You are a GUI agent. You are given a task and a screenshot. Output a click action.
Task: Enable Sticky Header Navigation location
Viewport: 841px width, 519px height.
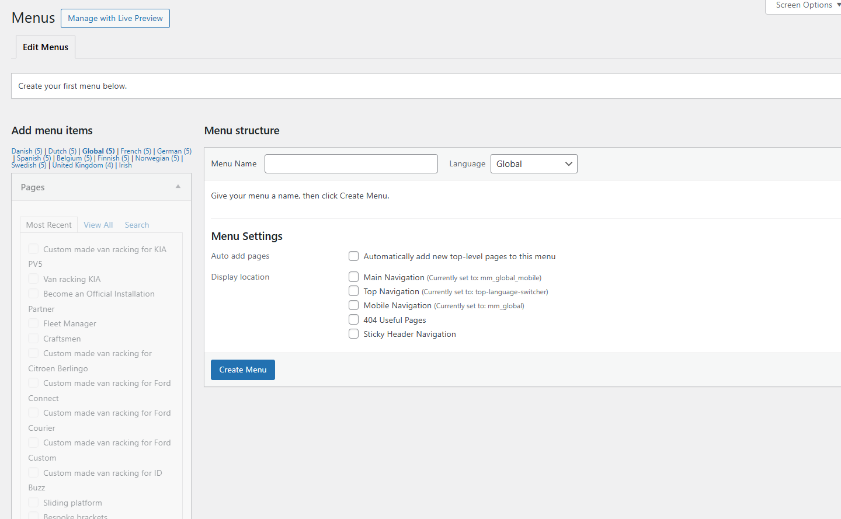[353, 334]
